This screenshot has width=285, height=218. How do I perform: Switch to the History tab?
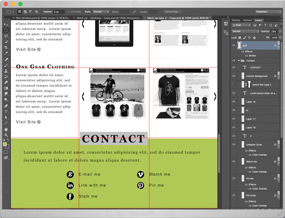point(236,20)
